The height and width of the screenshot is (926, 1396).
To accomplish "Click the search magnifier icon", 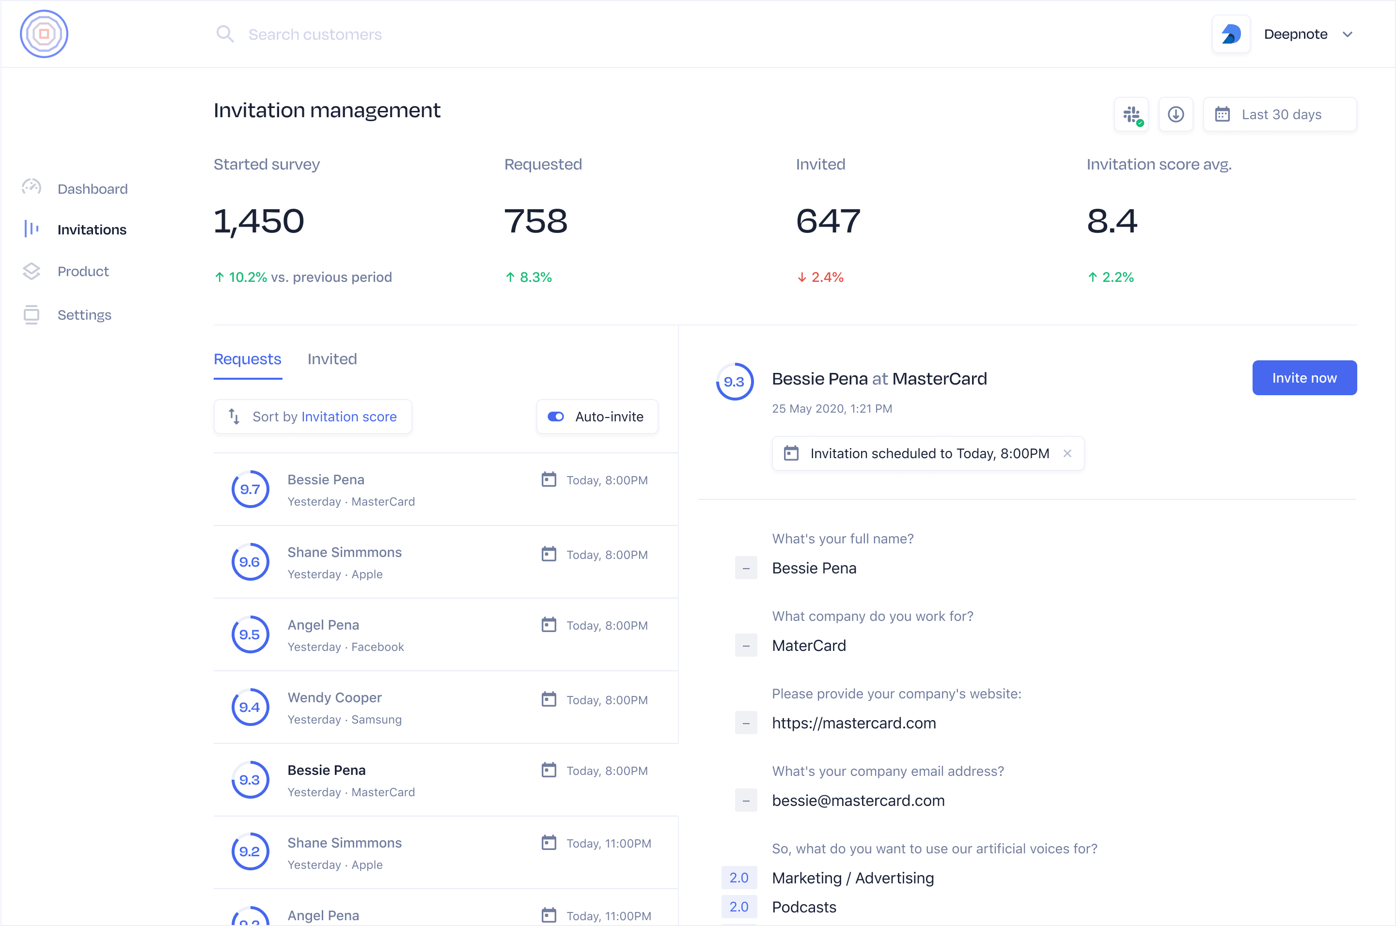I will (x=224, y=34).
